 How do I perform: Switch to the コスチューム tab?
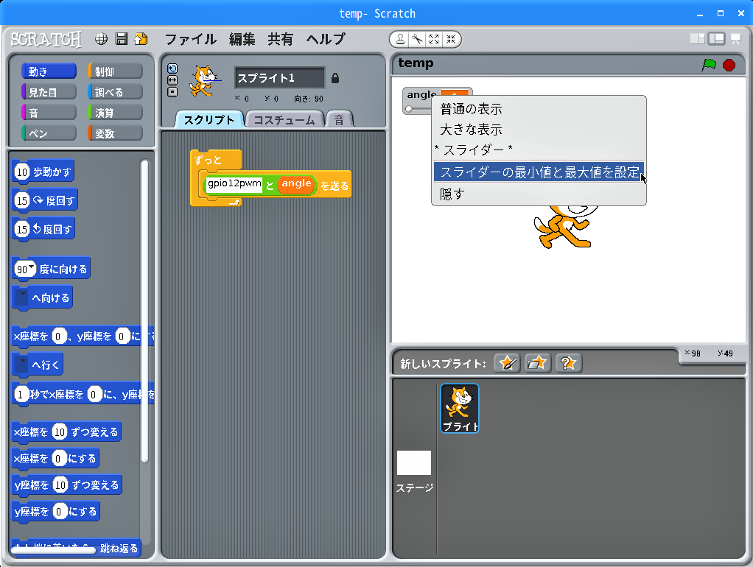click(x=284, y=119)
